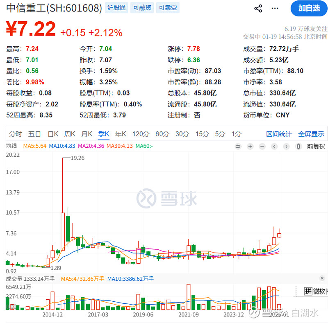Click the MA10:3386.62万手 volume label
The width and height of the screenshot is (328, 323).
(130, 279)
